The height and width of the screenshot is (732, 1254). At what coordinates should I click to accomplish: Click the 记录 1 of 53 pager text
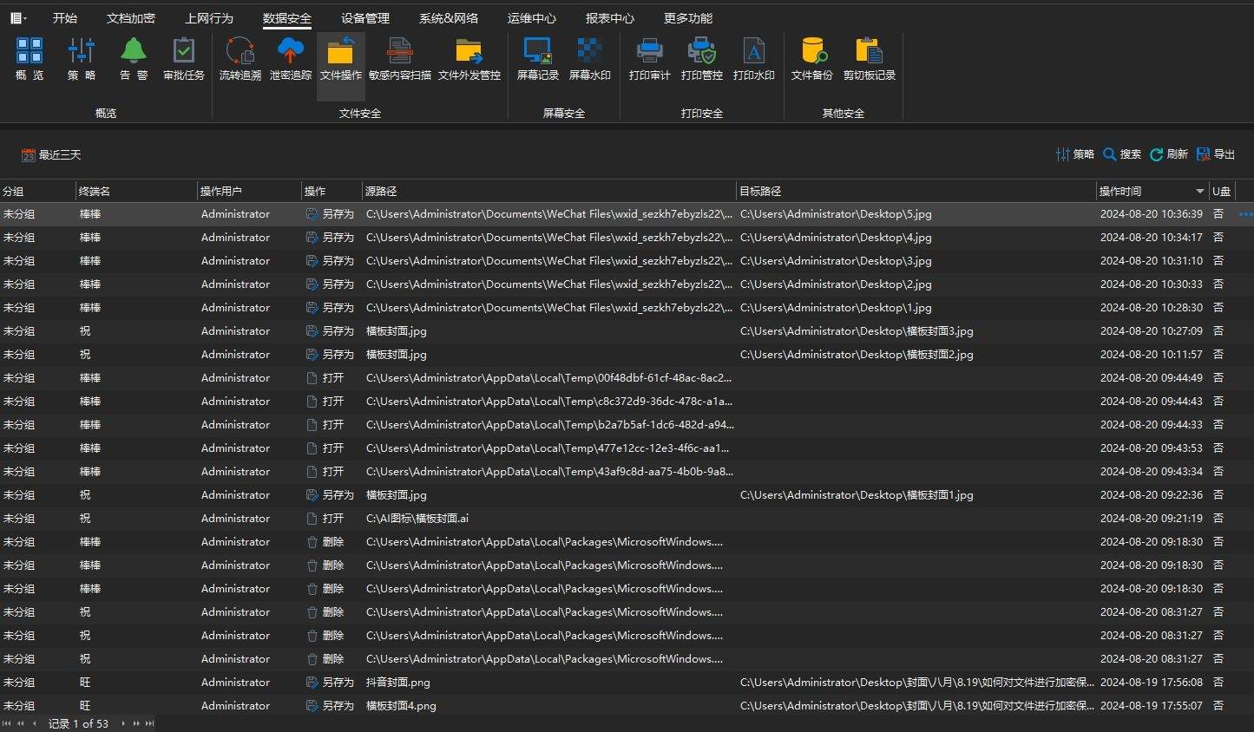click(78, 723)
